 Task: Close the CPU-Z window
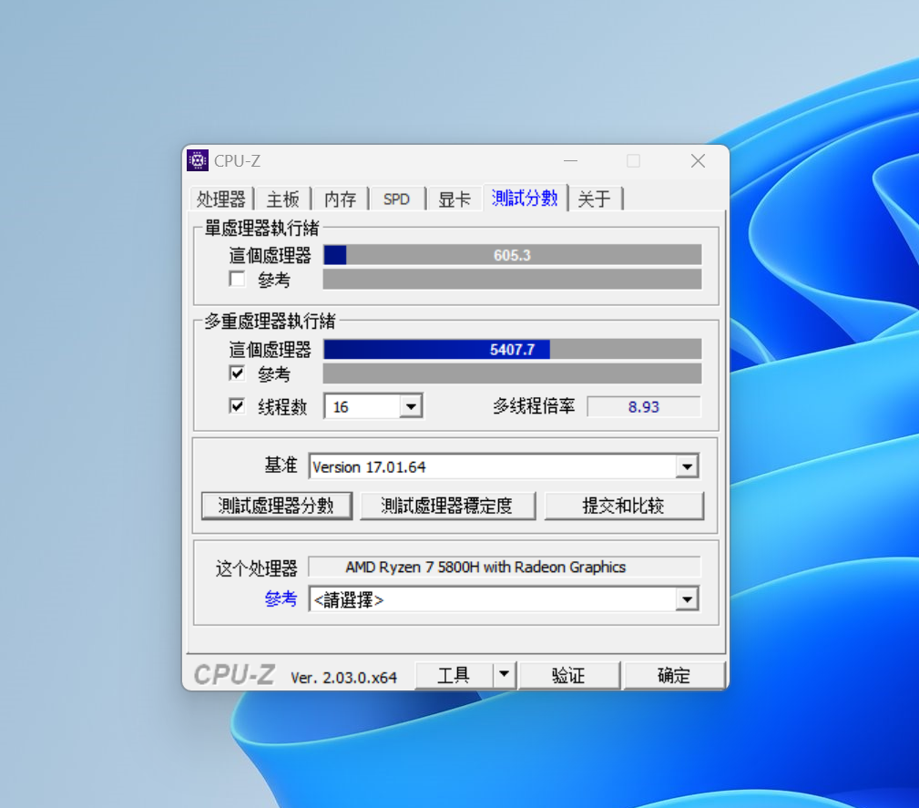coord(698,160)
